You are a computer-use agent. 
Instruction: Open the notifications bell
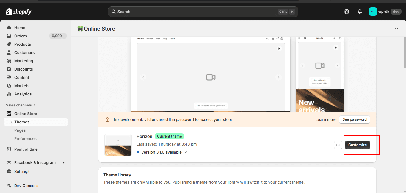point(360,11)
